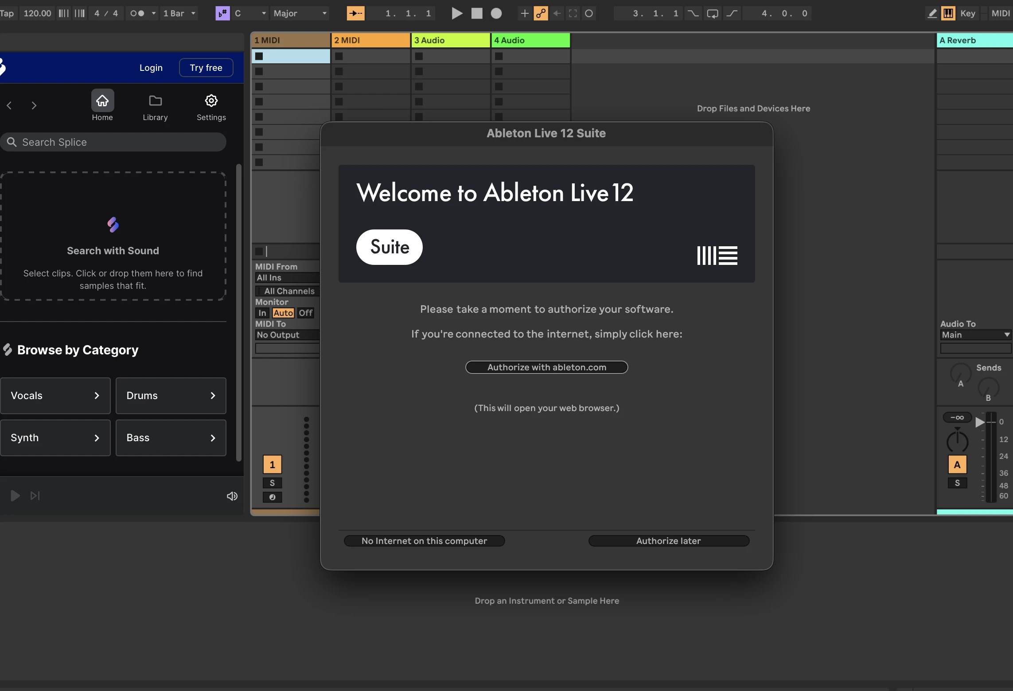Toggle Key map mode switch
This screenshot has width=1013, height=691.
968,13
